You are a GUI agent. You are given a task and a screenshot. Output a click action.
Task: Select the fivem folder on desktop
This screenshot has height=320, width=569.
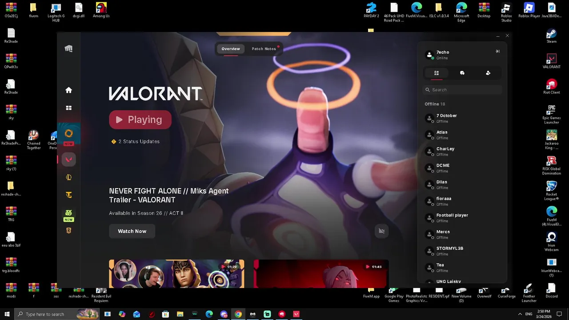click(33, 10)
